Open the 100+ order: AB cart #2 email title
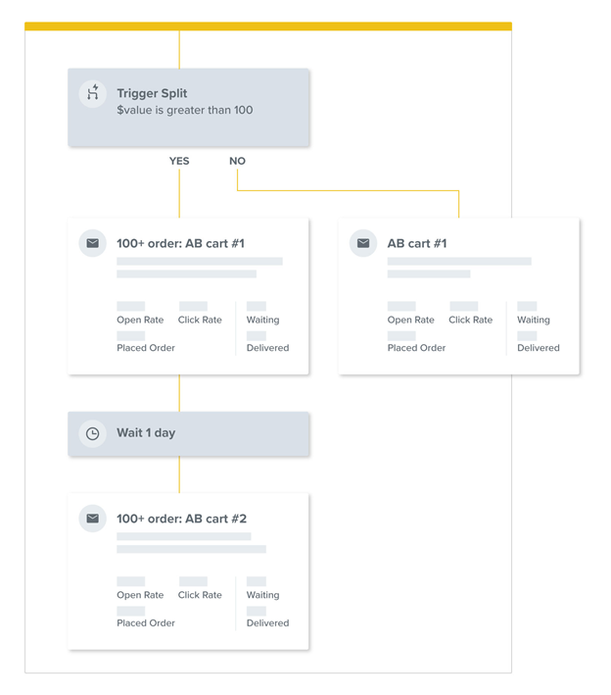The width and height of the screenshot is (611, 695). [181, 520]
